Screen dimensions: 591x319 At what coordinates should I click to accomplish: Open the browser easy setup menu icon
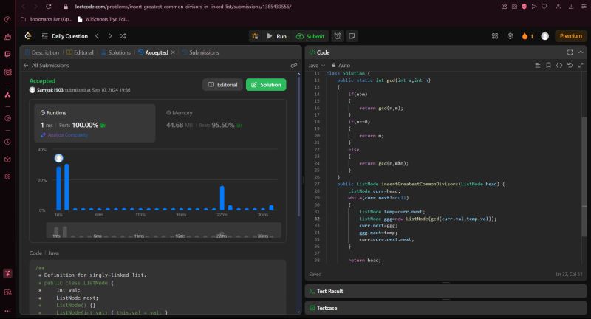pyautogui.click(x=584, y=7)
